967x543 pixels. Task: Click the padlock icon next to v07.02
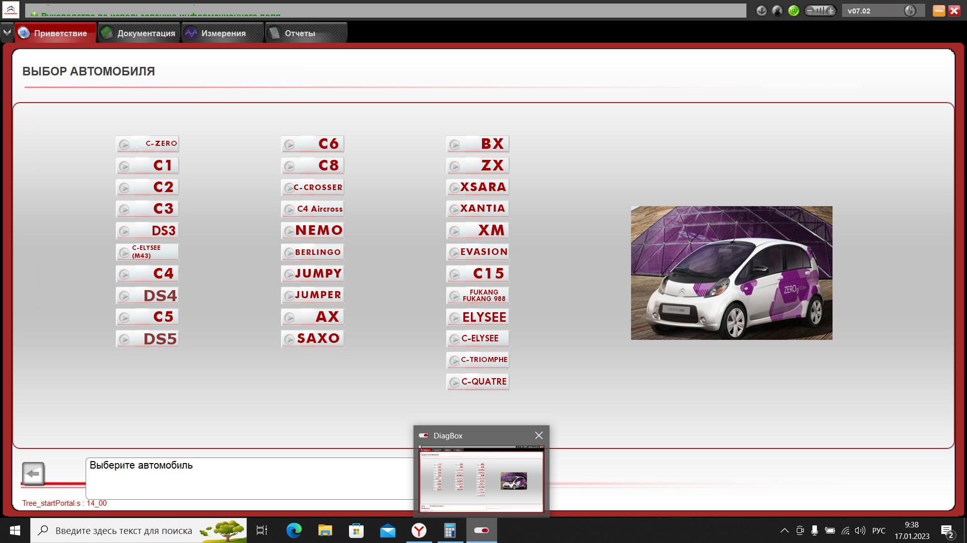coord(910,11)
